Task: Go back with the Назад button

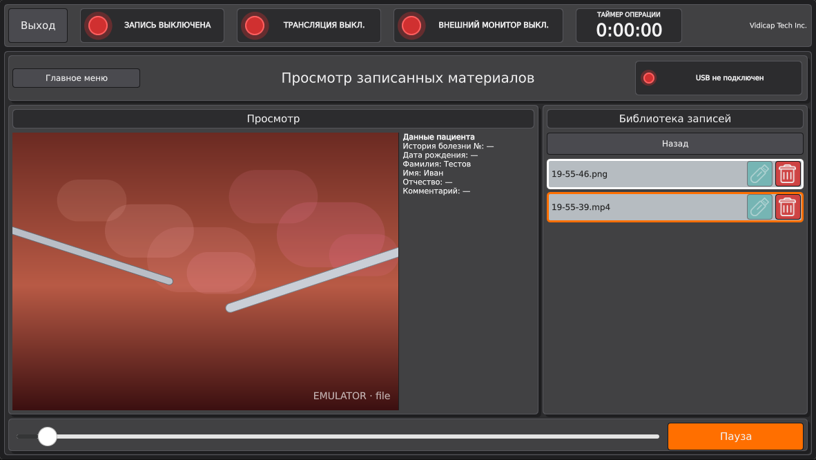Action: tap(675, 143)
